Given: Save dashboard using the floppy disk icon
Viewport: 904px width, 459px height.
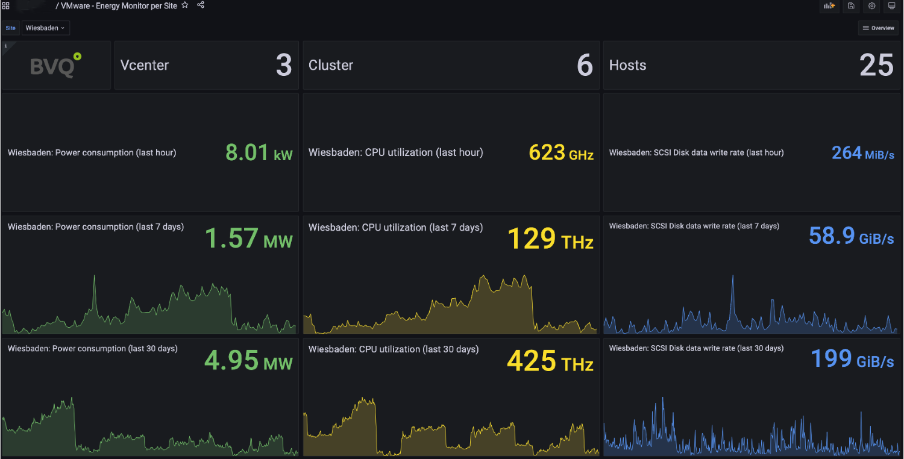Looking at the screenshot, I should (x=851, y=6).
